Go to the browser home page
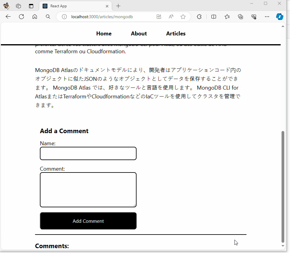The width and height of the screenshot is (290, 253). pos(35,17)
